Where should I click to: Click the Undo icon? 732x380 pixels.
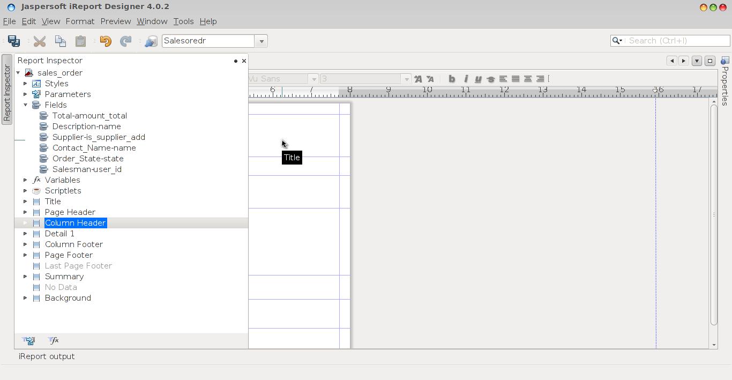coord(106,41)
